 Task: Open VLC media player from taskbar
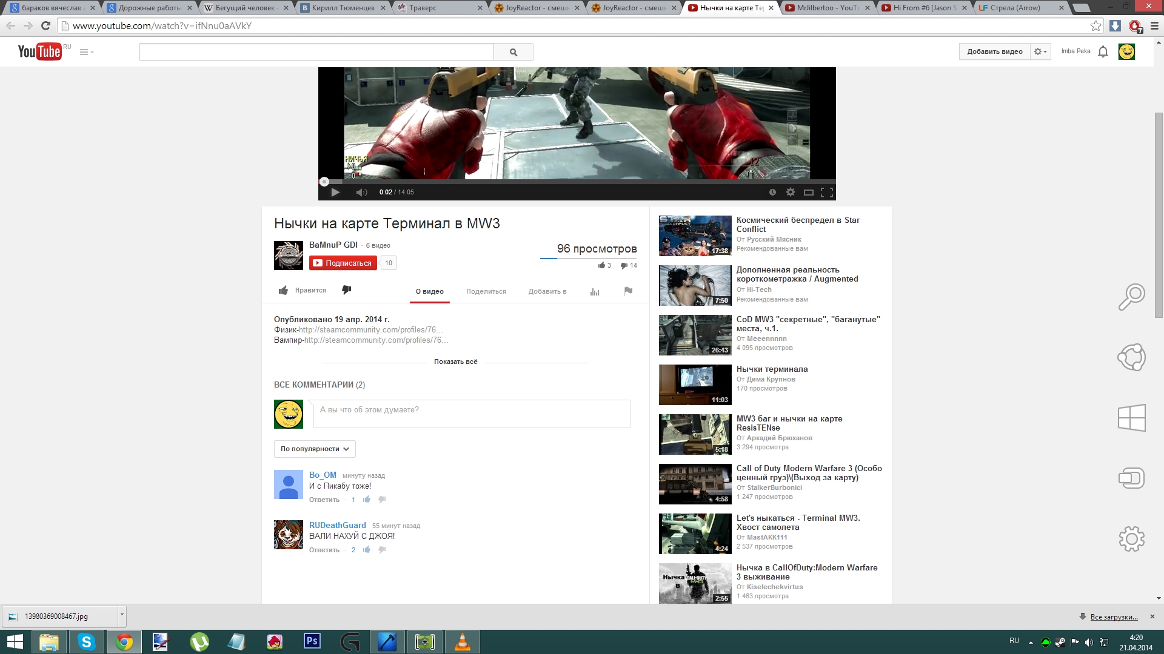click(463, 642)
